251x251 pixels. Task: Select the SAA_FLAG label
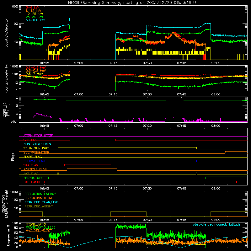(x=31, y=165)
